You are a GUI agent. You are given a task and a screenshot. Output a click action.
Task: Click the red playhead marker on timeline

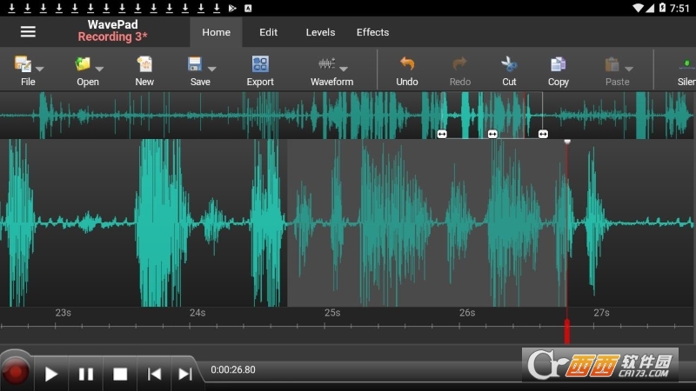(x=567, y=331)
